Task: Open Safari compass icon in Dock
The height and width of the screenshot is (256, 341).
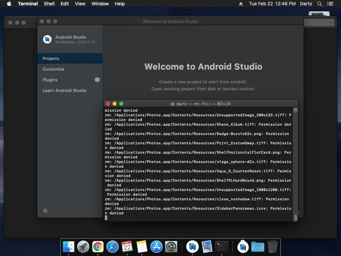Action: [113, 247]
